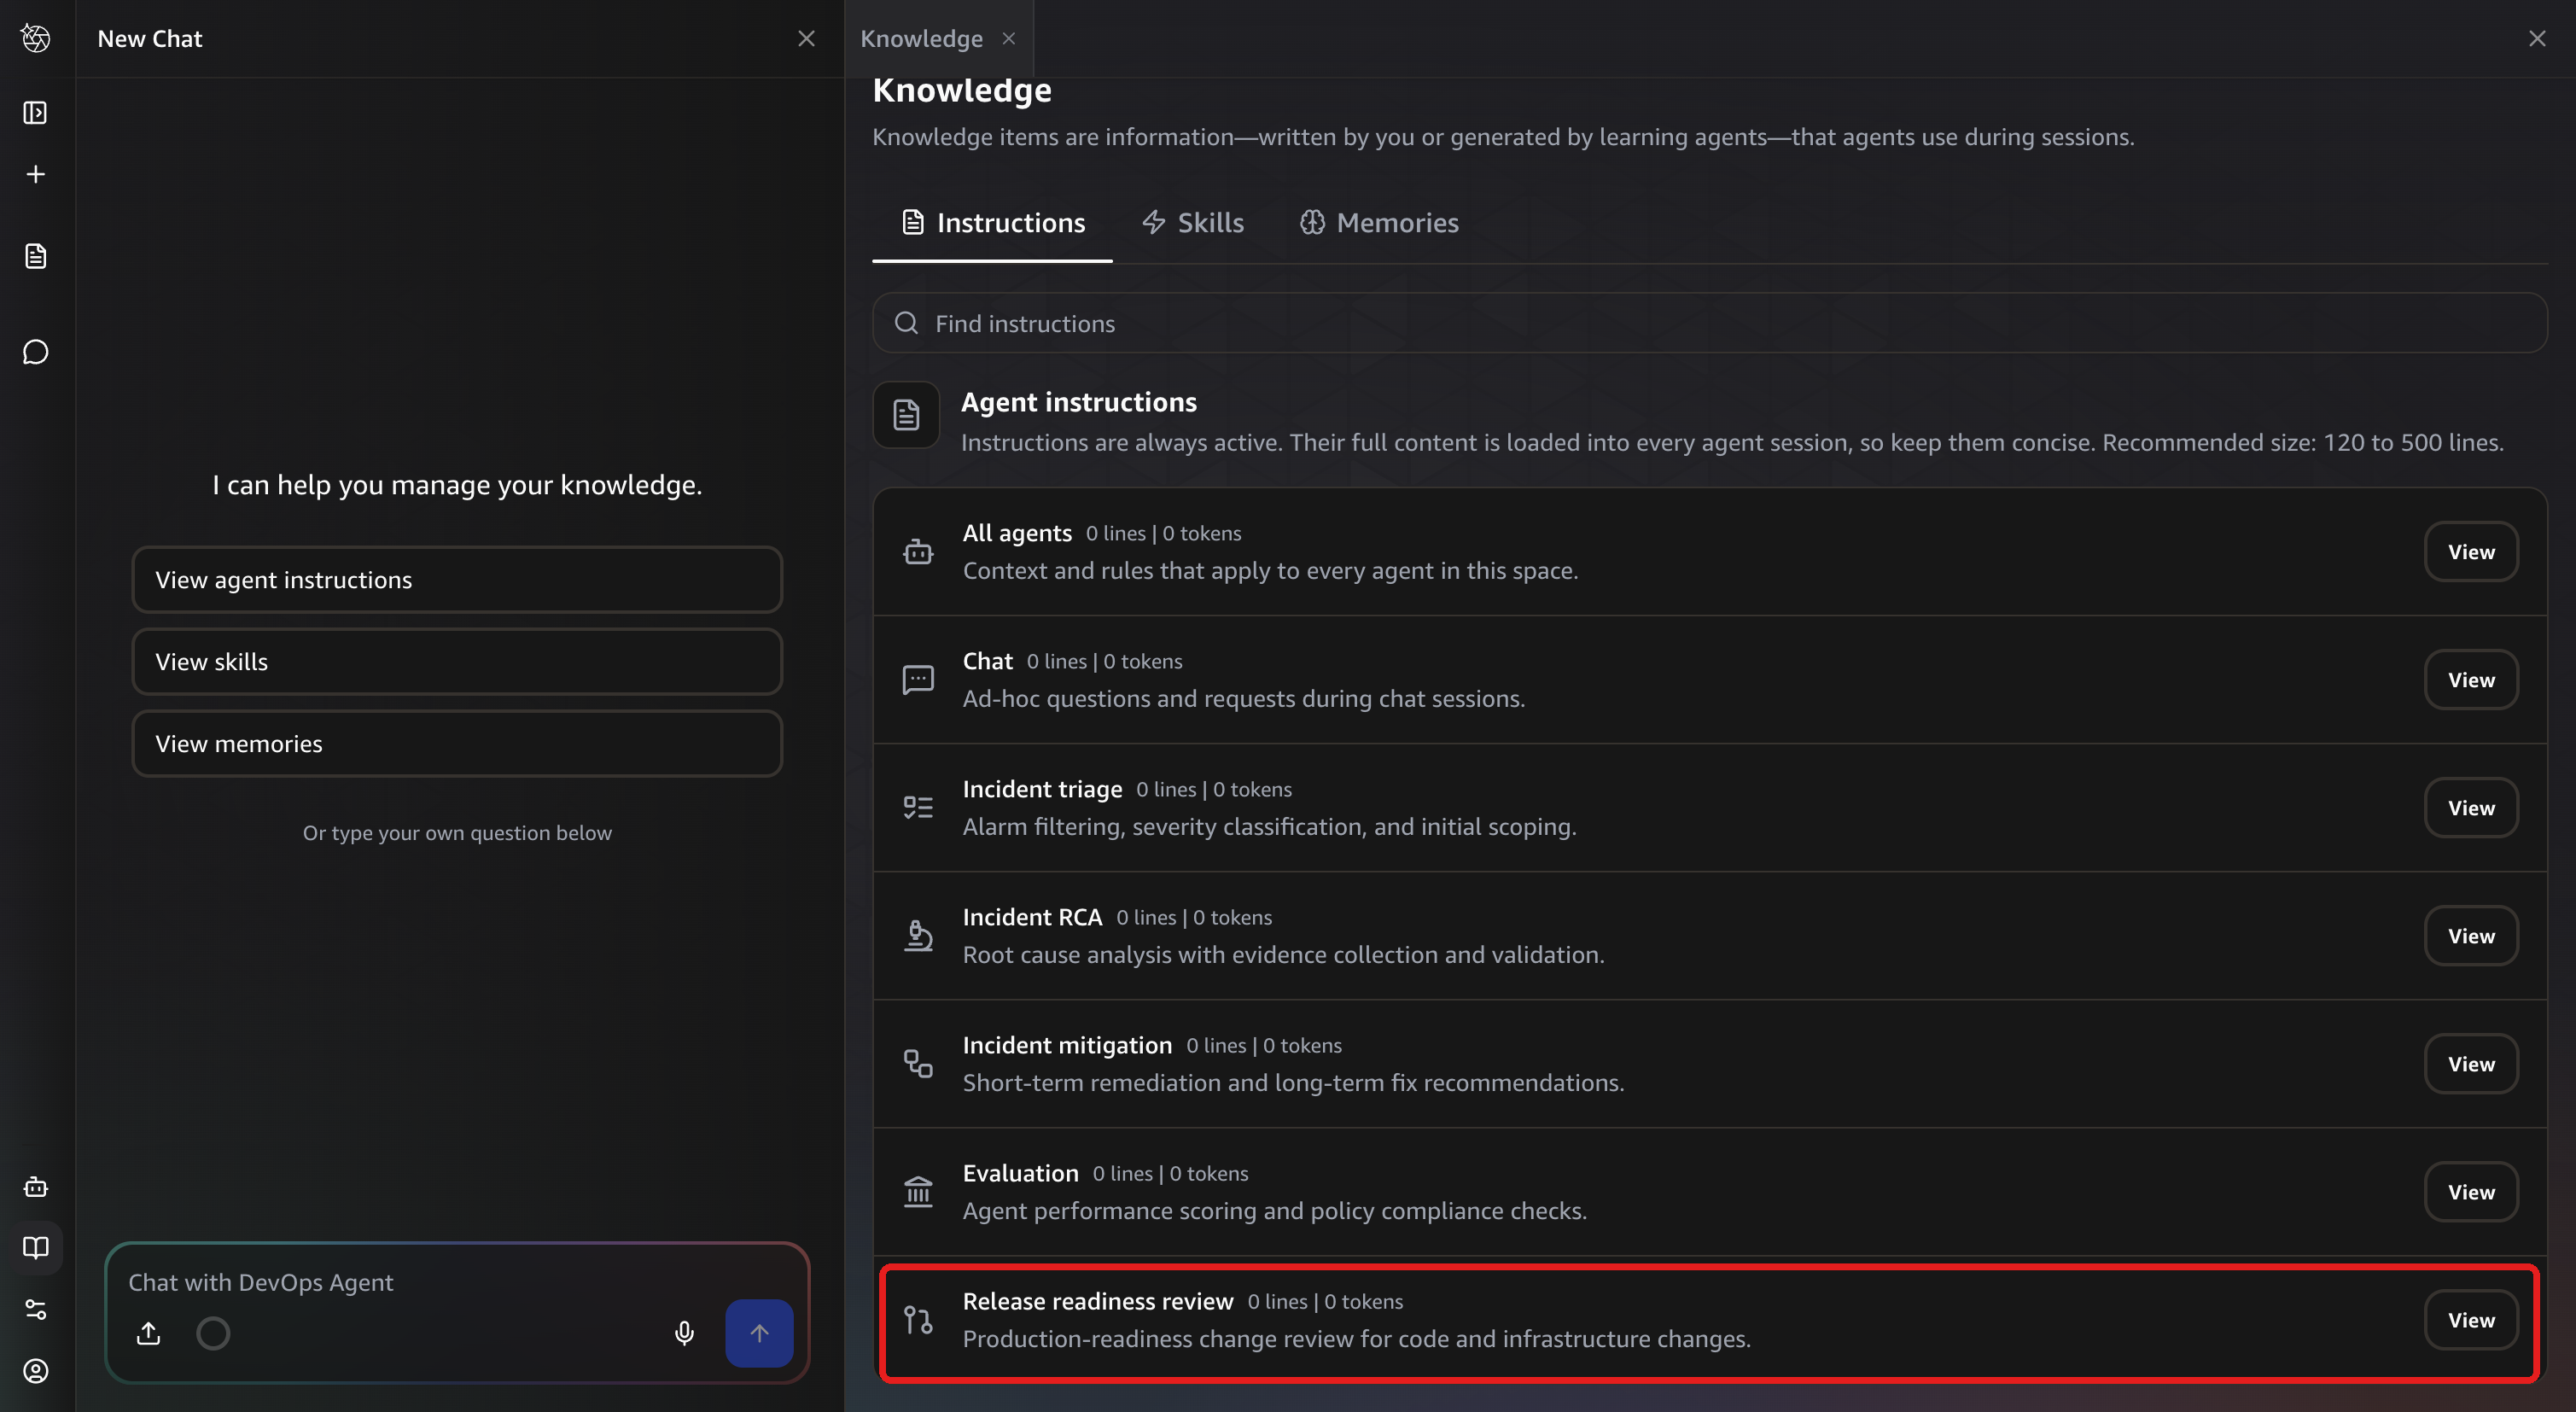Screen dimensions: 2576x1412
Task: Toggle the sidebar panel layout icon
Action: click(36, 112)
